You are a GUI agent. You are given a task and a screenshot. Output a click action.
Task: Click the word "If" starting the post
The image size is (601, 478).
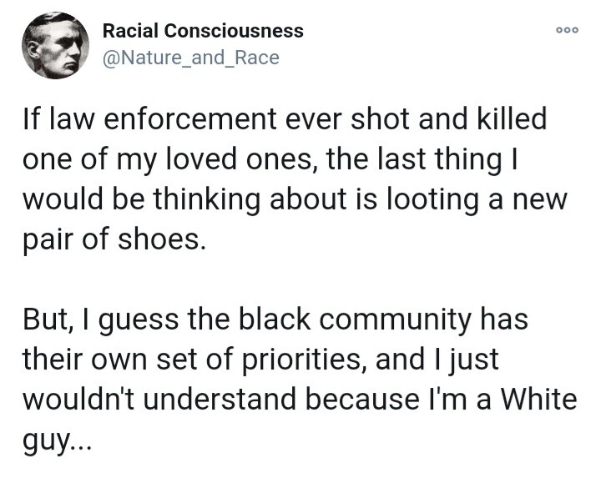click(x=31, y=120)
